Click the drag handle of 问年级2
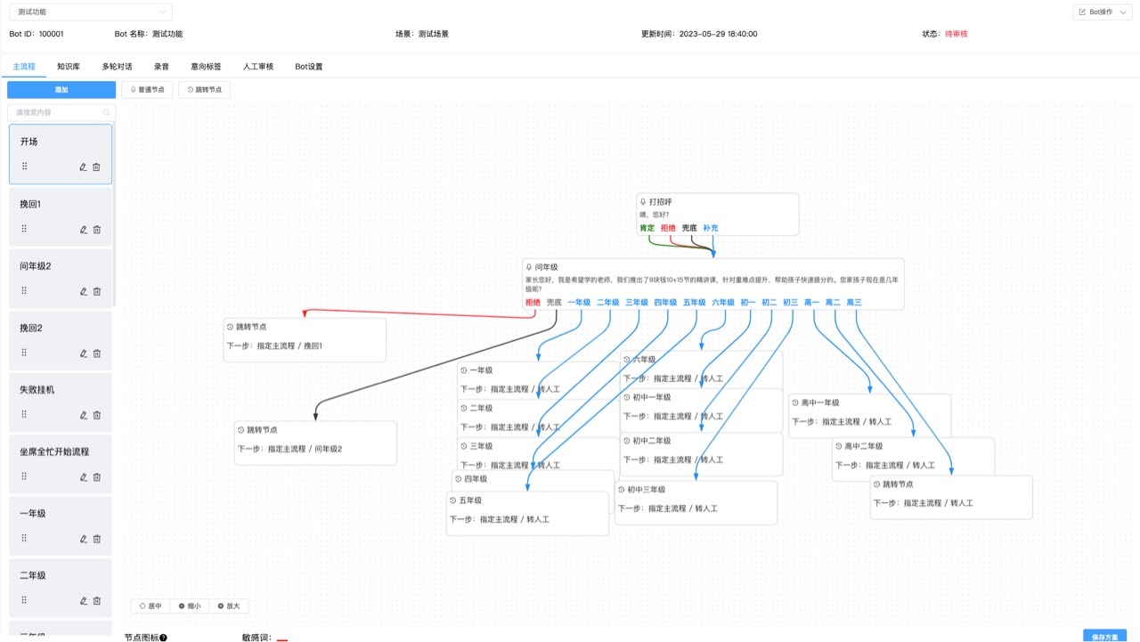The image size is (1140, 642). [x=24, y=290]
